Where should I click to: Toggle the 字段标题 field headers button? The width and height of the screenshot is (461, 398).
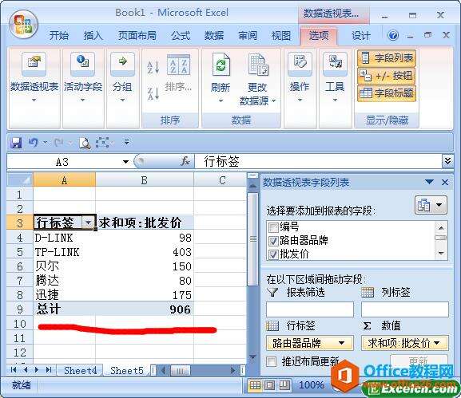tap(387, 93)
